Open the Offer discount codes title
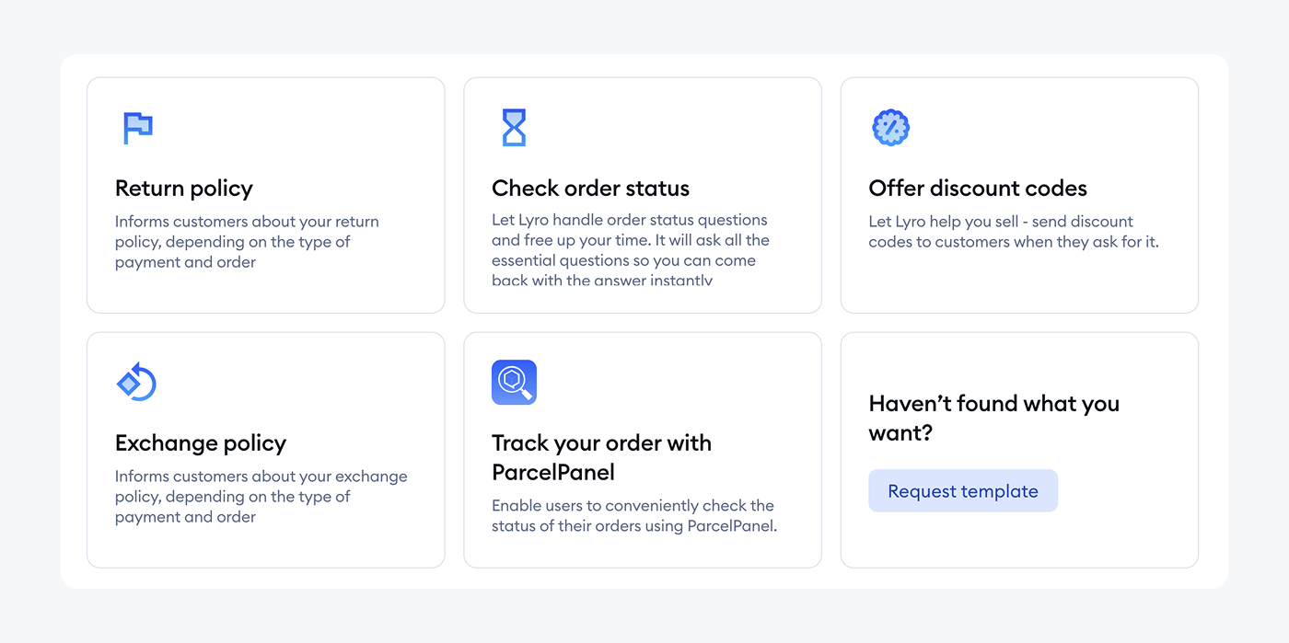The width and height of the screenshot is (1289, 643). [977, 189]
